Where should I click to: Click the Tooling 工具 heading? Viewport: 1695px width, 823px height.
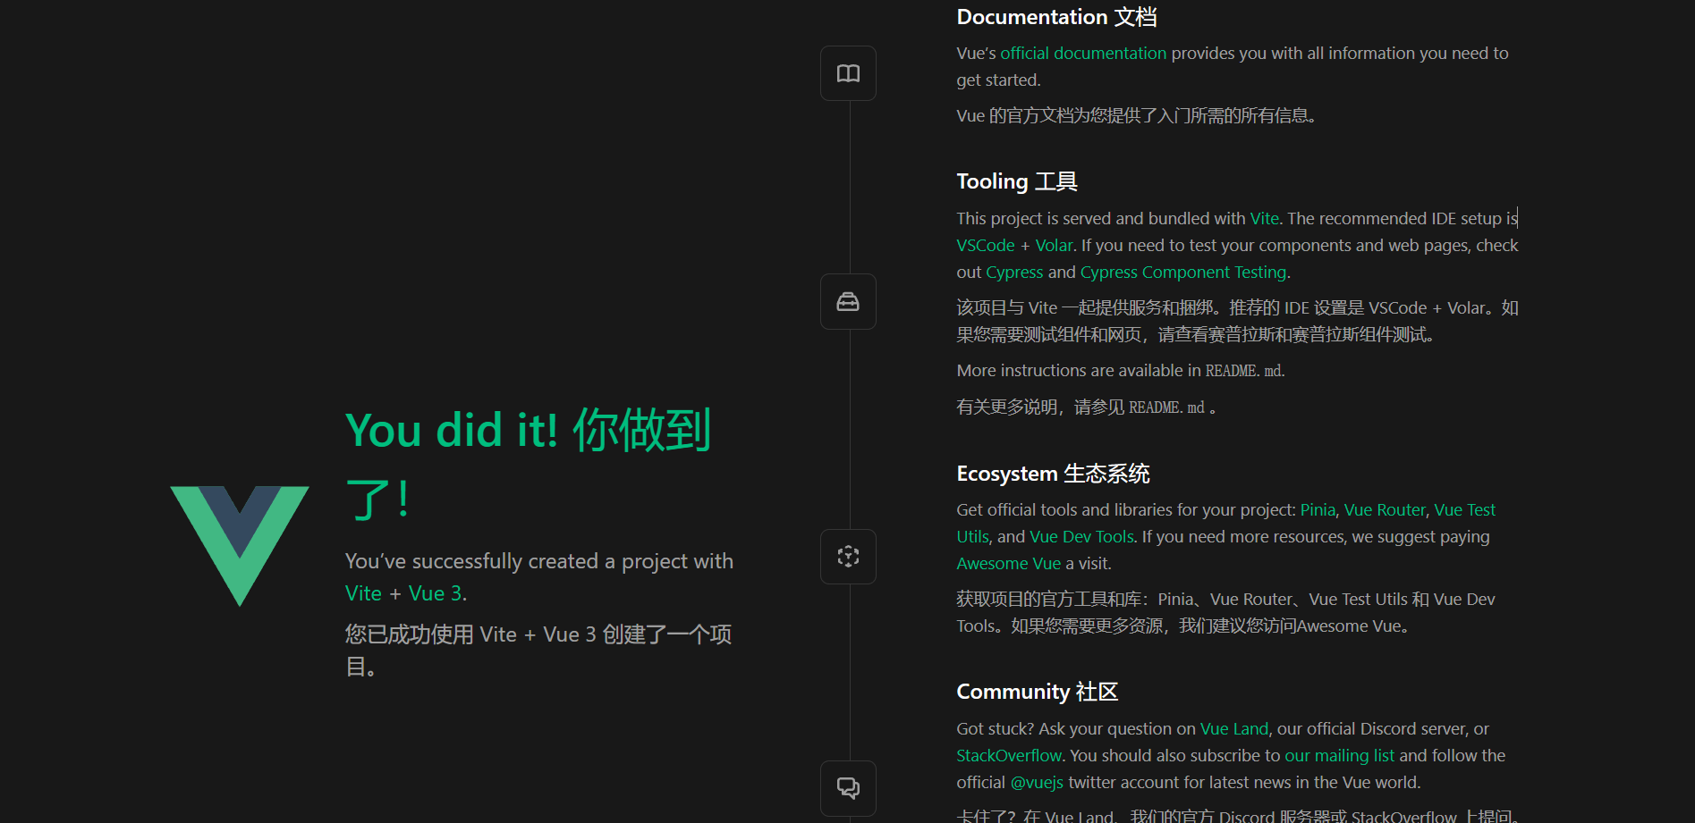coord(1017,181)
